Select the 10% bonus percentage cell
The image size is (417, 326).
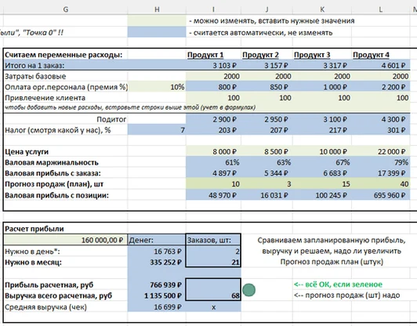click(x=157, y=87)
